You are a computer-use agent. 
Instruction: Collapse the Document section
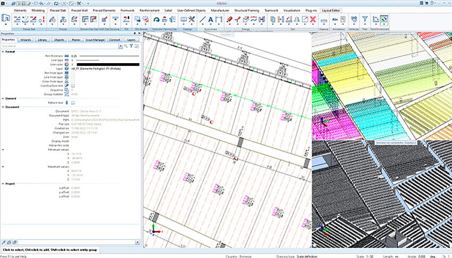(x=3, y=107)
